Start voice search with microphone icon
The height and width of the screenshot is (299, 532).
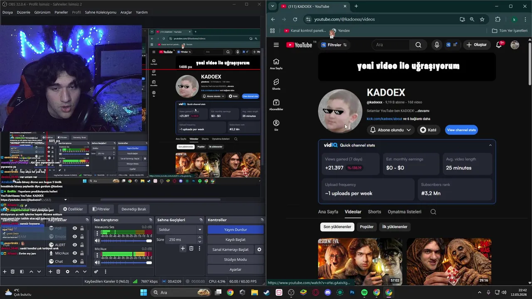tap(436, 45)
